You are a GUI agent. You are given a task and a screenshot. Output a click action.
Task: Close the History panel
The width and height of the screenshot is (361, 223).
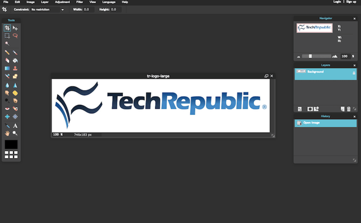355,117
